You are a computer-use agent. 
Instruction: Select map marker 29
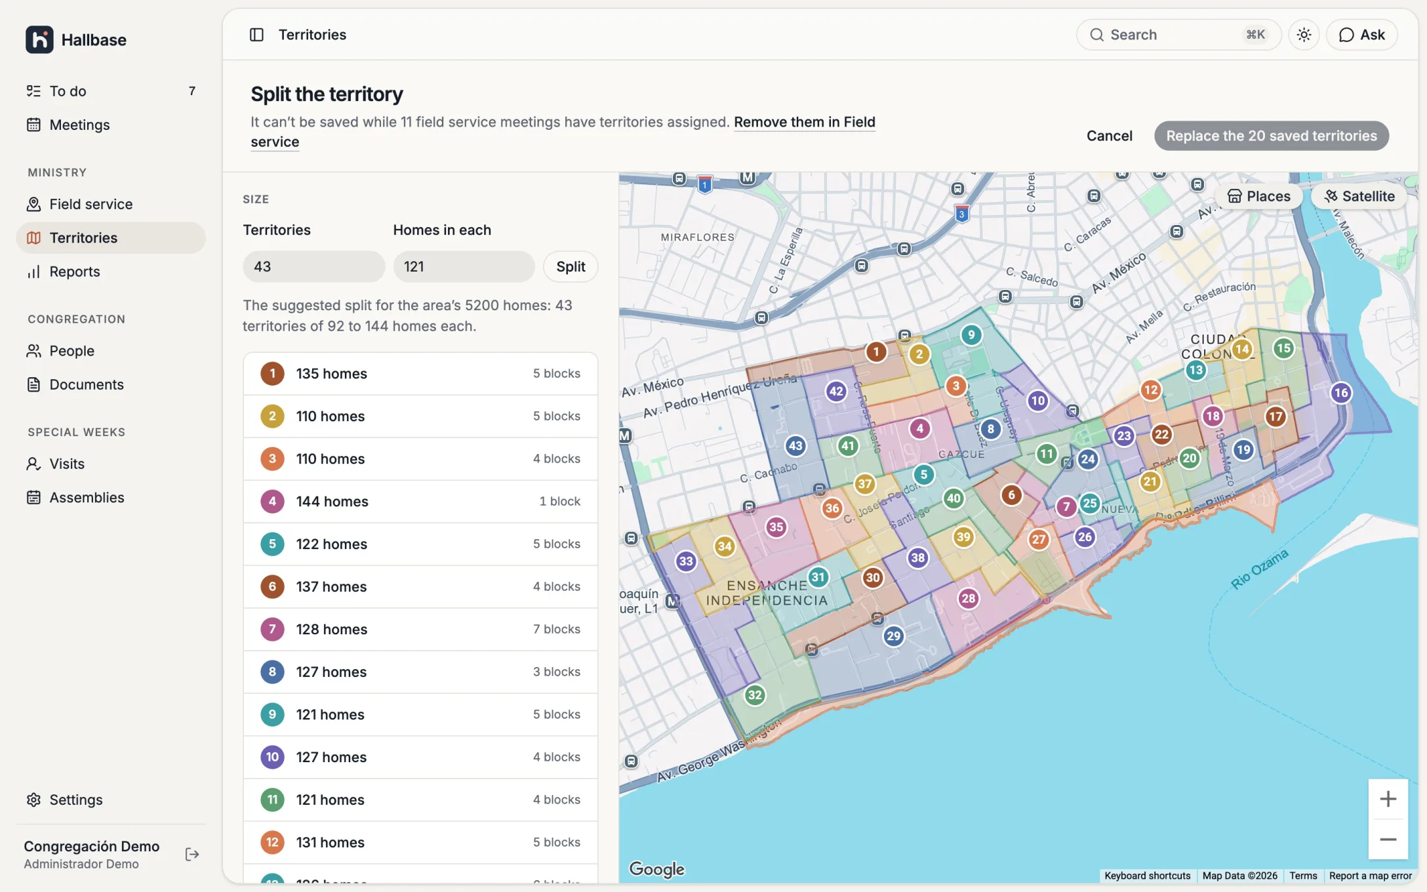coord(893,636)
